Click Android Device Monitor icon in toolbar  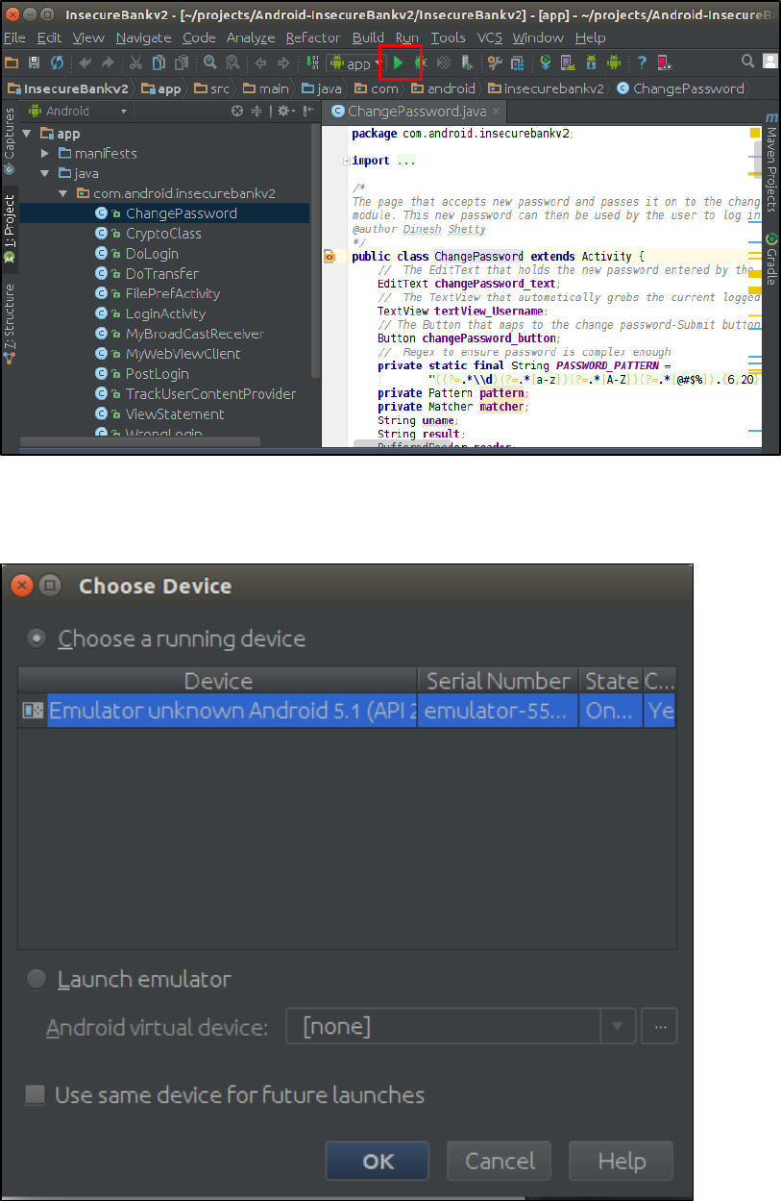(x=614, y=63)
